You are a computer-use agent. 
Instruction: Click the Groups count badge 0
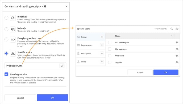102,37
